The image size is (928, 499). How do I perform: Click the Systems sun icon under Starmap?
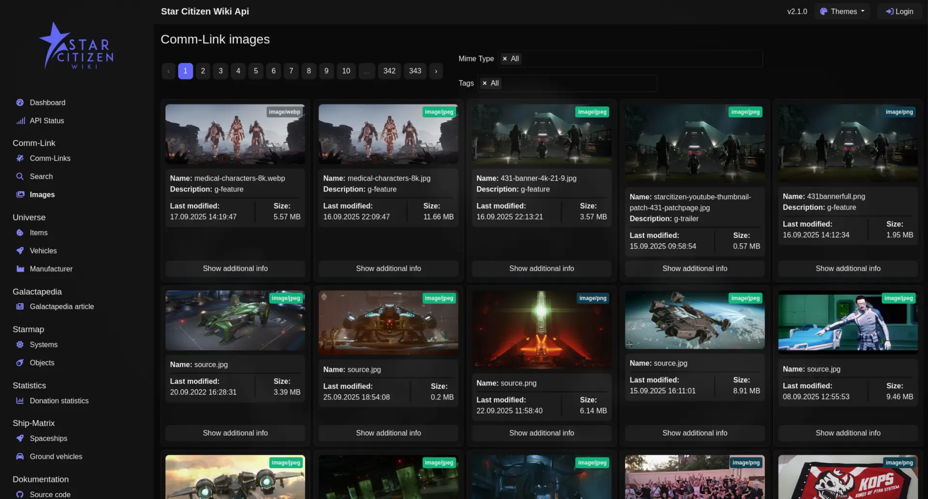point(20,344)
